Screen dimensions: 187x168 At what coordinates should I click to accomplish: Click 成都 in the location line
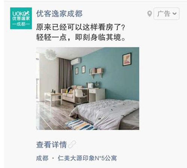coord(42,158)
